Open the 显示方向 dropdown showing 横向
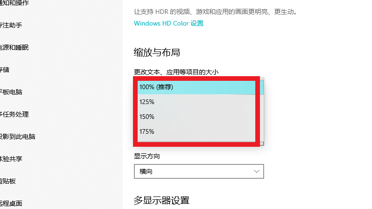The height and width of the screenshot is (209, 372). 199,171
